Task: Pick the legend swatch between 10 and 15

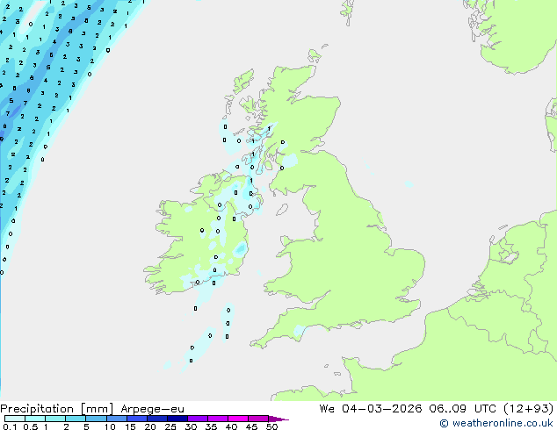Action: (116, 419)
